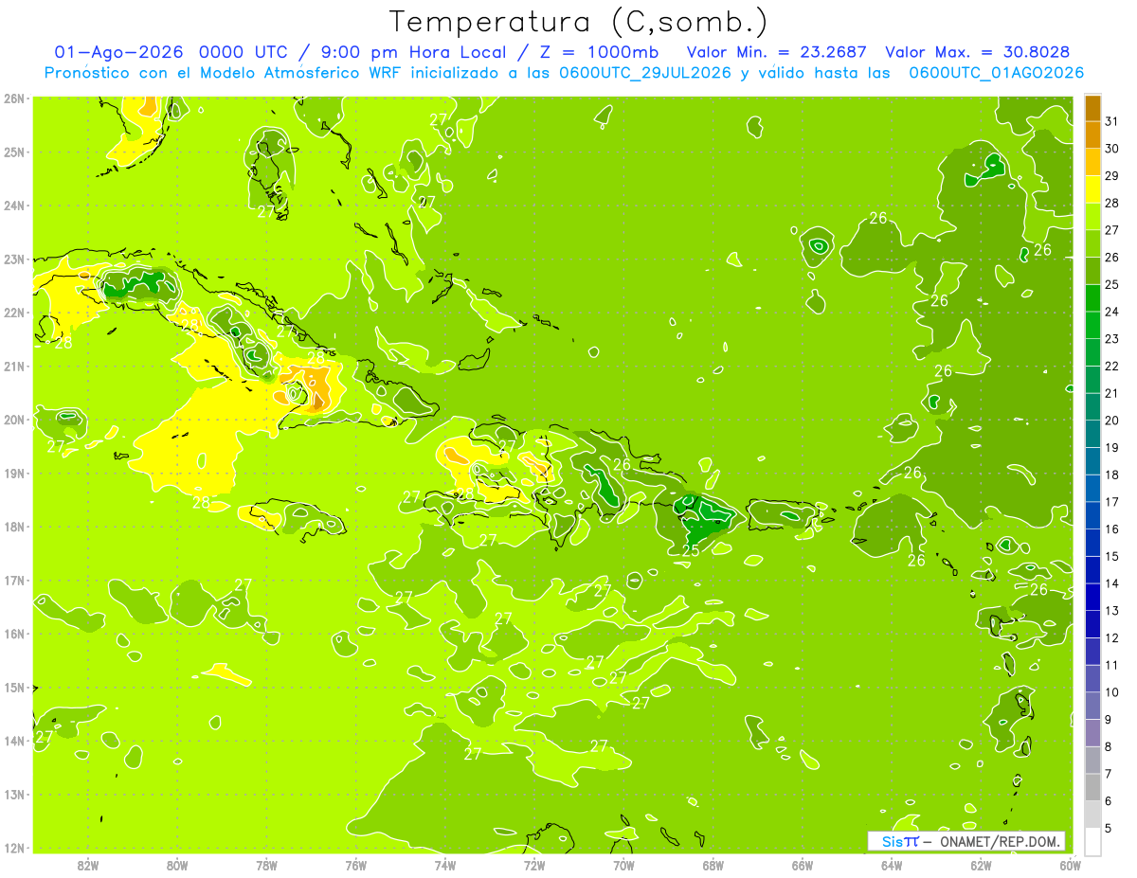
Task: Click the longitude axis label '80W'
Action: 177,864
